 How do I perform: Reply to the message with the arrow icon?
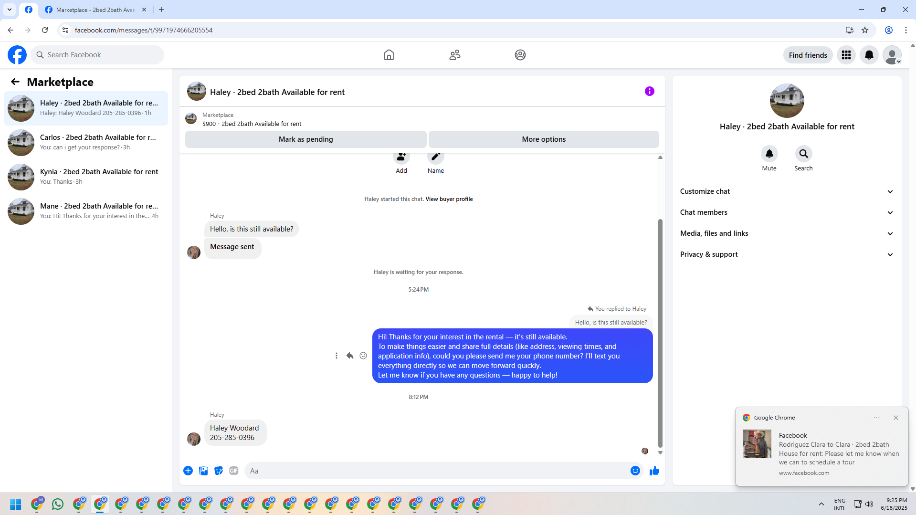(x=350, y=356)
